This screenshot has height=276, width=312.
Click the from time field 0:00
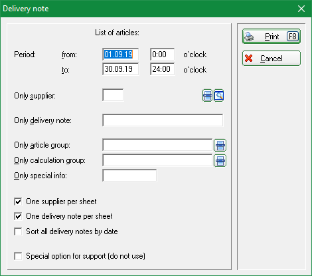(163, 55)
